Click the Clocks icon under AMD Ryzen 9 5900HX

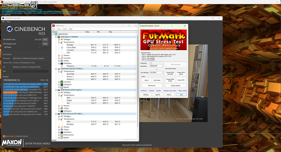[62, 61]
